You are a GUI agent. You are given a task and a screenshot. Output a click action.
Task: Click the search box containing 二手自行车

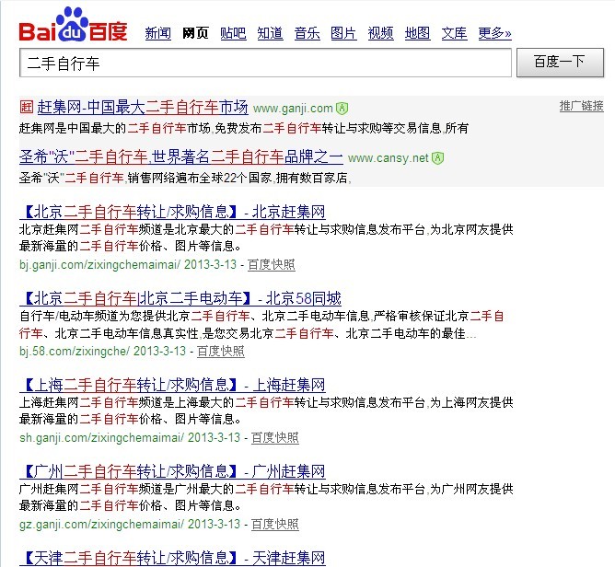coord(264,64)
